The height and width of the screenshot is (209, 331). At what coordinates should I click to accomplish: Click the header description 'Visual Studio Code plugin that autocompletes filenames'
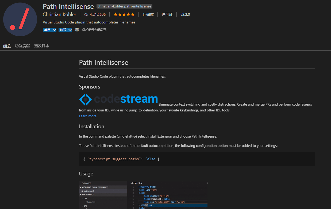click(x=89, y=22)
